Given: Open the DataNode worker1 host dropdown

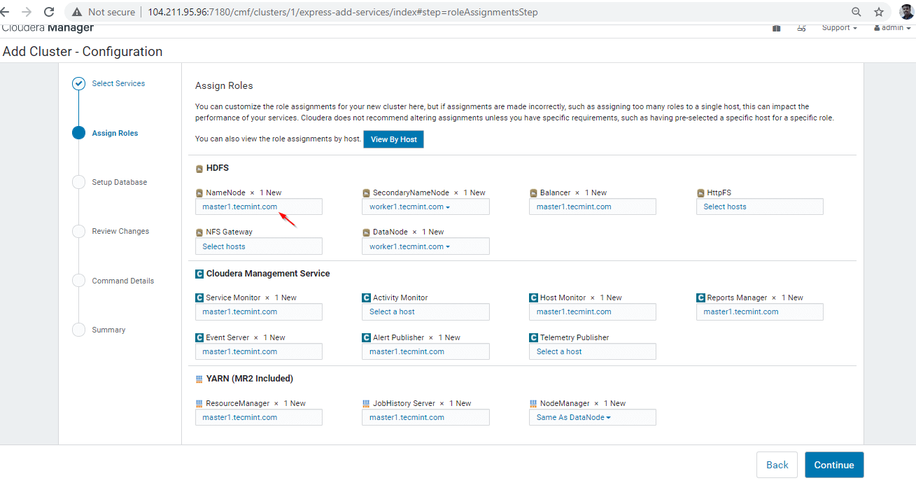Looking at the screenshot, I should [425, 246].
